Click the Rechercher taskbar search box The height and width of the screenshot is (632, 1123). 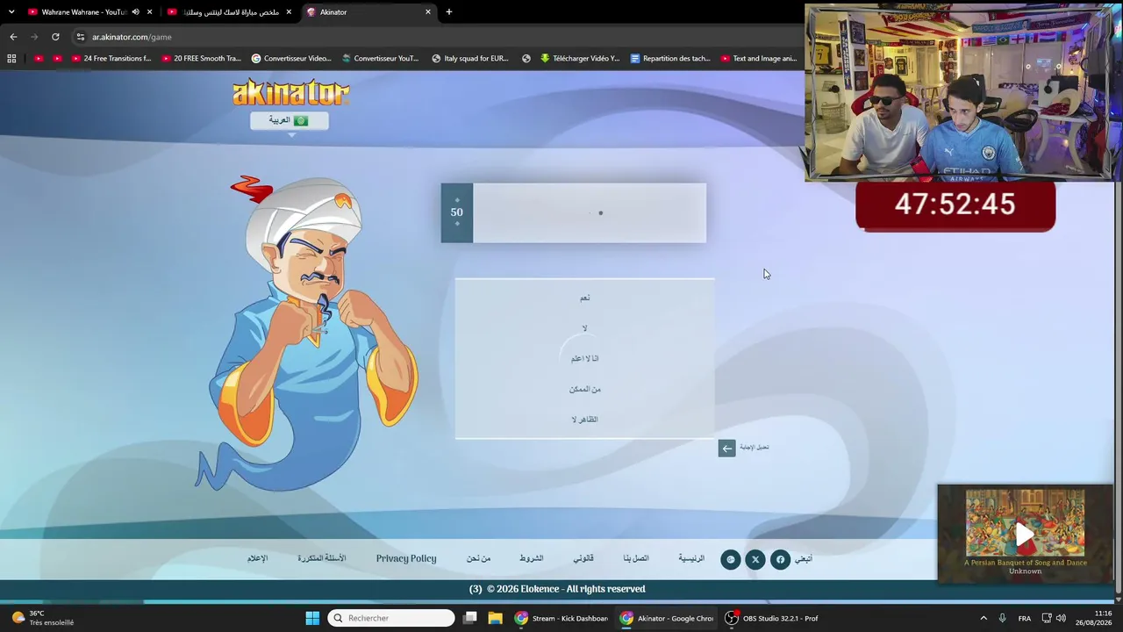tap(391, 618)
